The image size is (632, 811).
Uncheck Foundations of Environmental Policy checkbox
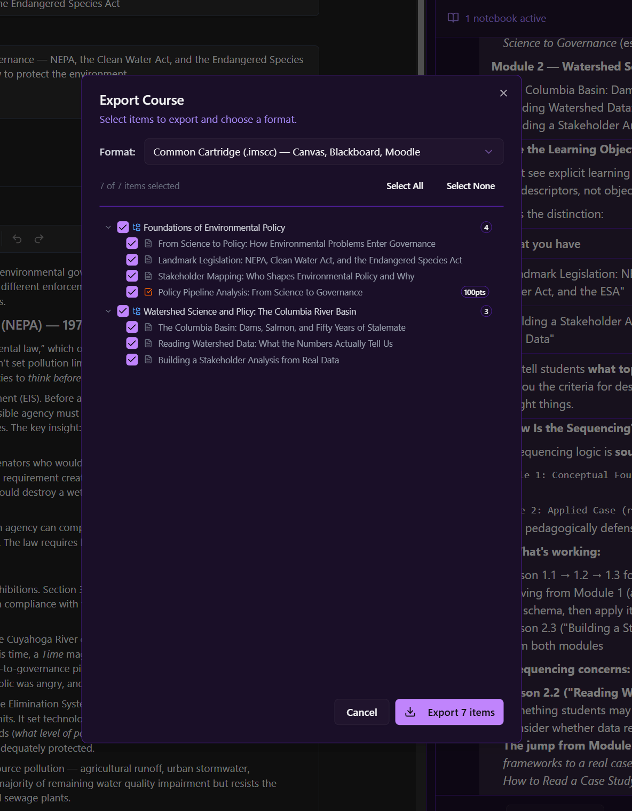click(123, 227)
